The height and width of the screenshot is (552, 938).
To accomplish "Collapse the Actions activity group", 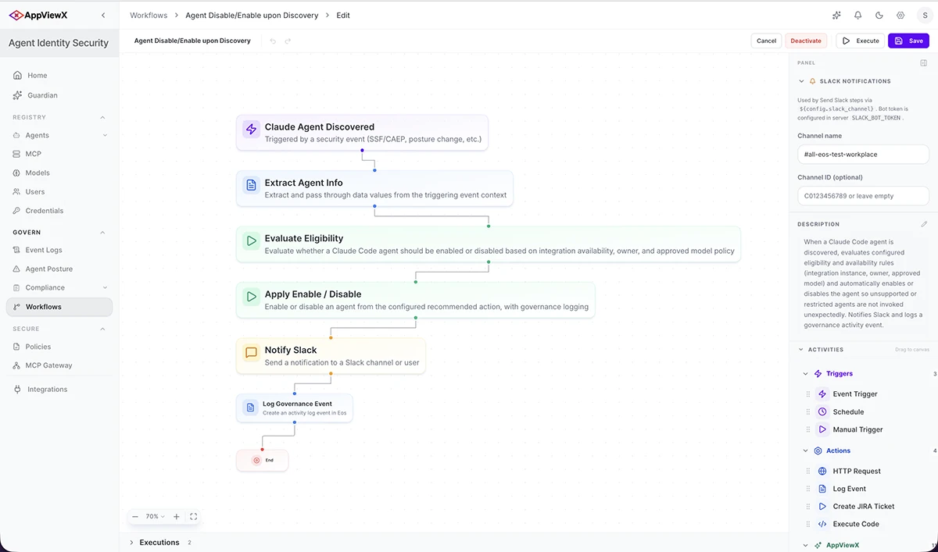I will click(806, 451).
